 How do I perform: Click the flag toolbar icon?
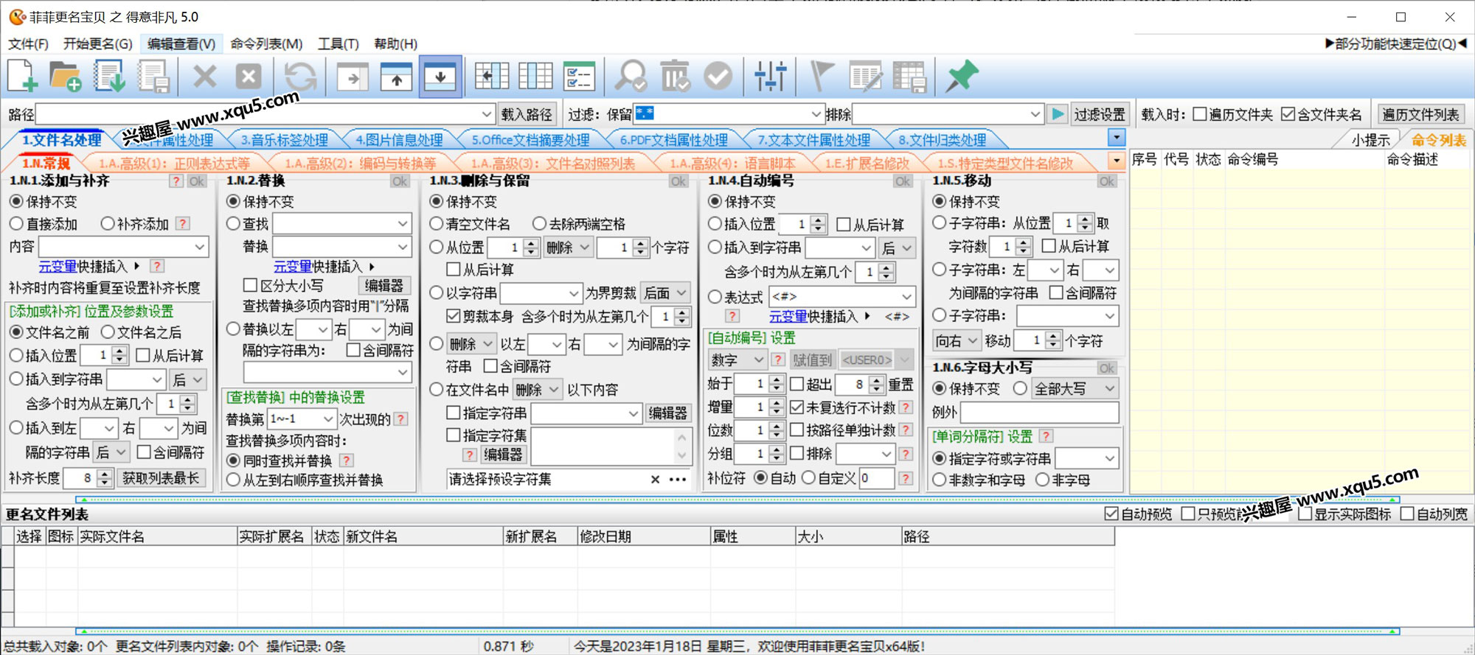click(x=822, y=76)
